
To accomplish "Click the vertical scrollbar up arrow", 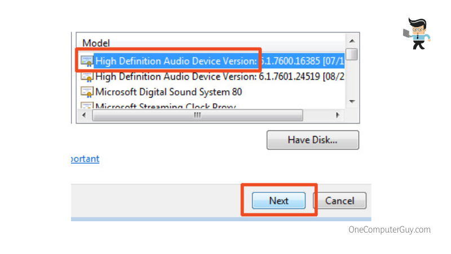I will point(352,41).
